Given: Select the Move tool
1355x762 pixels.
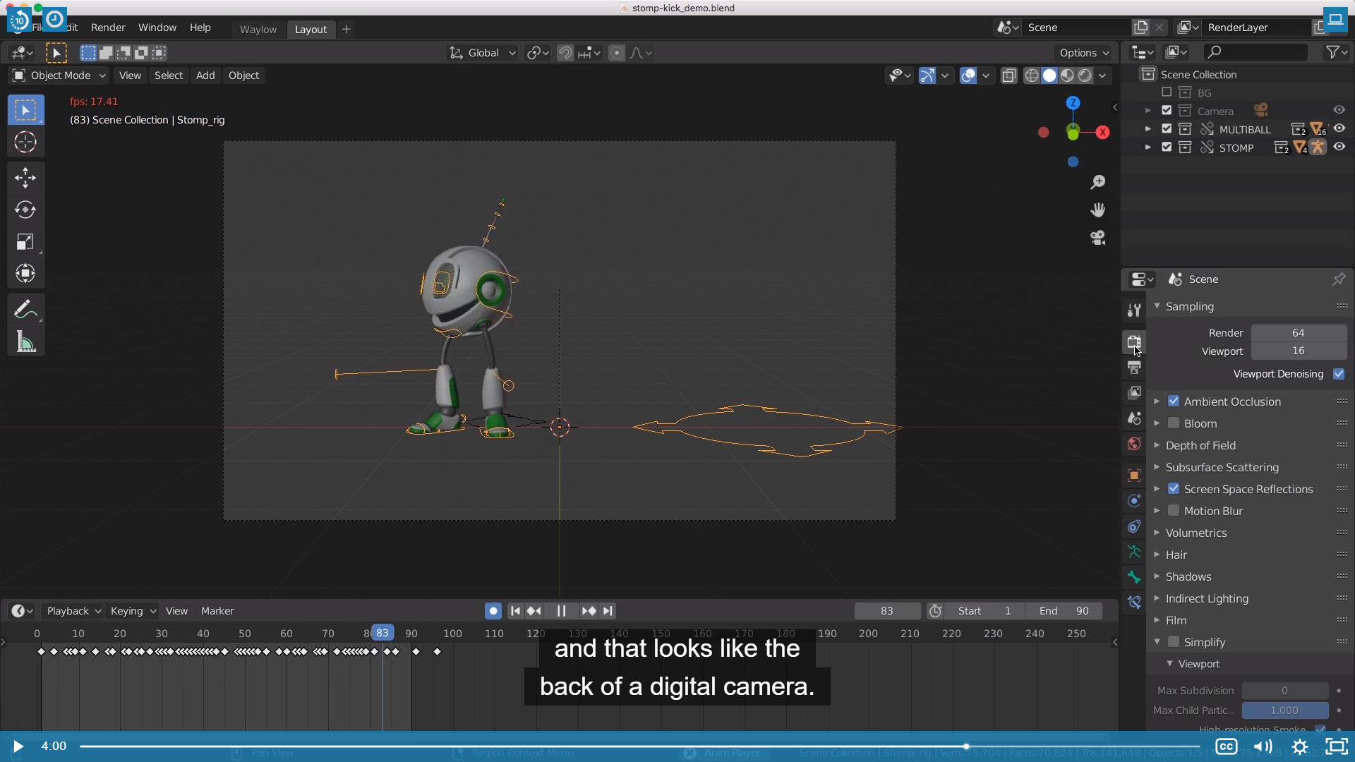Looking at the screenshot, I should click(x=25, y=177).
